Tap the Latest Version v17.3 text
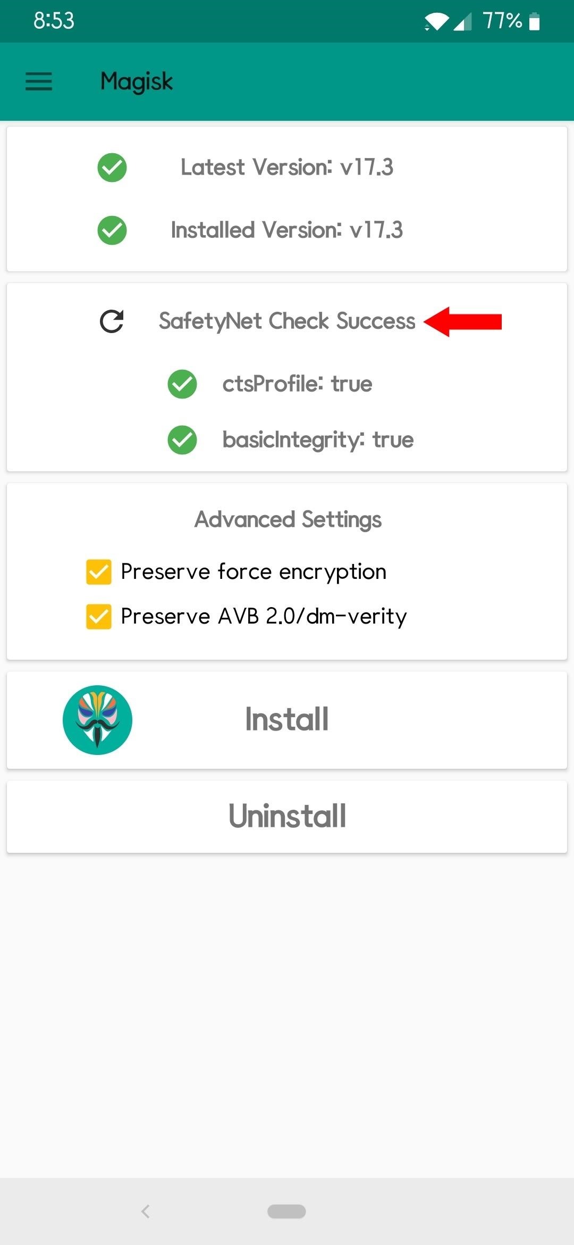This screenshot has width=574, height=1245. 287,168
